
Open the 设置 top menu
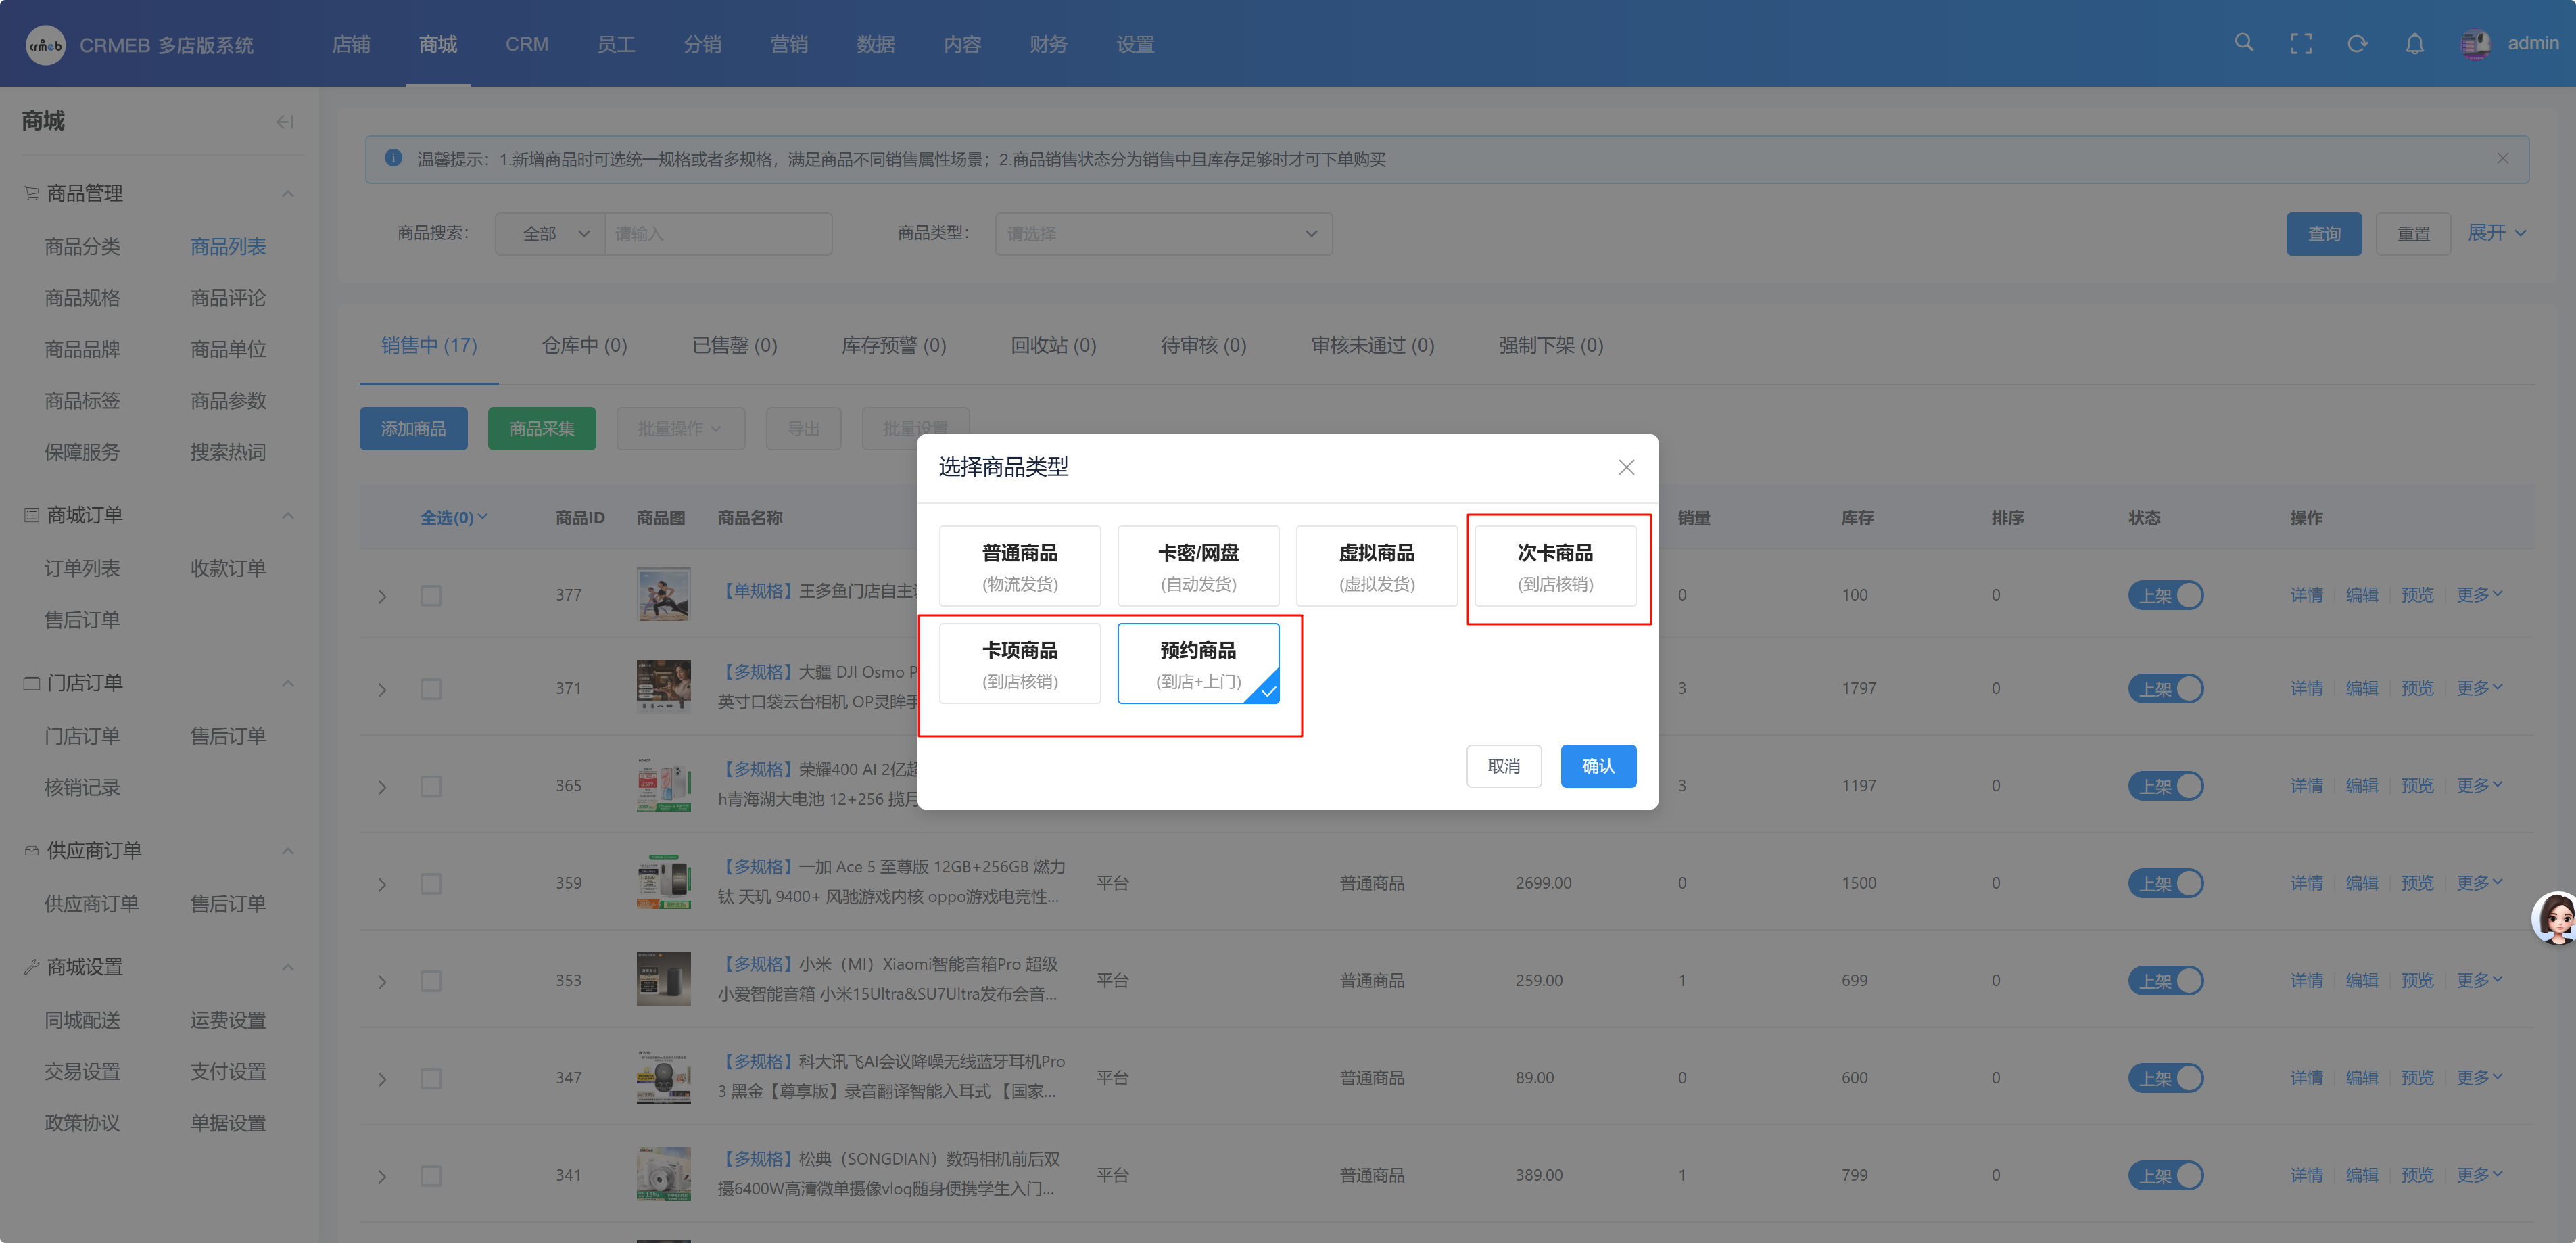(x=1135, y=44)
